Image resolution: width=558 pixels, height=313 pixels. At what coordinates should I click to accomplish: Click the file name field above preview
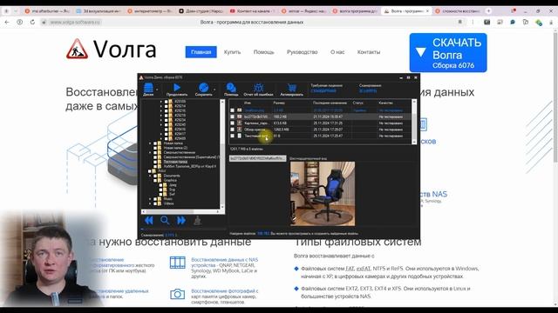257,158
